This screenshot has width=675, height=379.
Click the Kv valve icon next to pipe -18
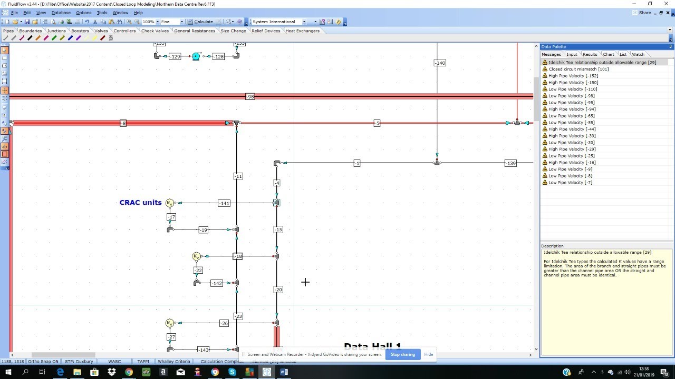pos(196,256)
